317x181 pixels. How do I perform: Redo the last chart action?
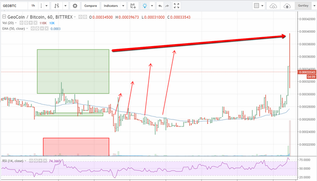[x=167, y=6]
